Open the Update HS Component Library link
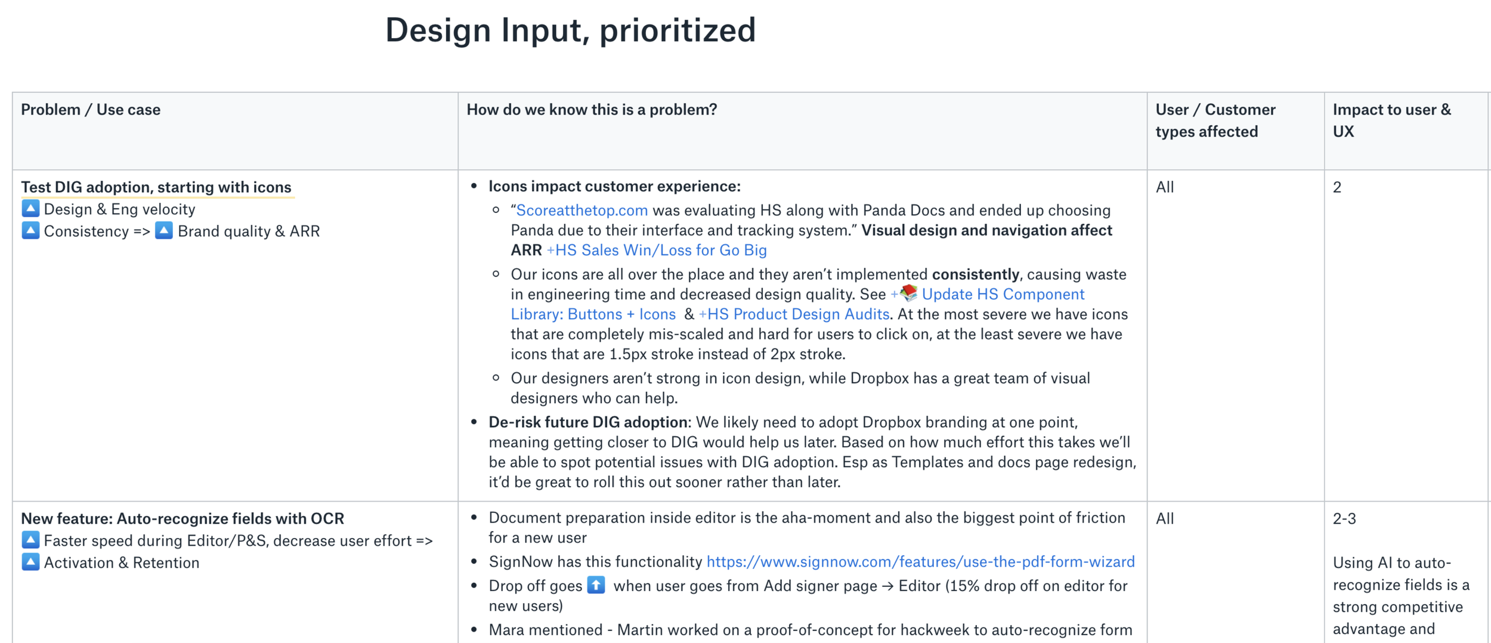Viewport: 1491px width, 643px height. pyautogui.click(x=798, y=304)
